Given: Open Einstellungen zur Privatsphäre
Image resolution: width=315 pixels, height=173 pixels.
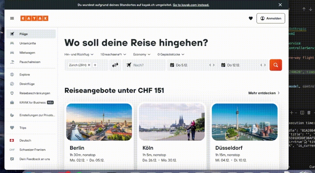Looking at the screenshot, I should click(x=31, y=115).
